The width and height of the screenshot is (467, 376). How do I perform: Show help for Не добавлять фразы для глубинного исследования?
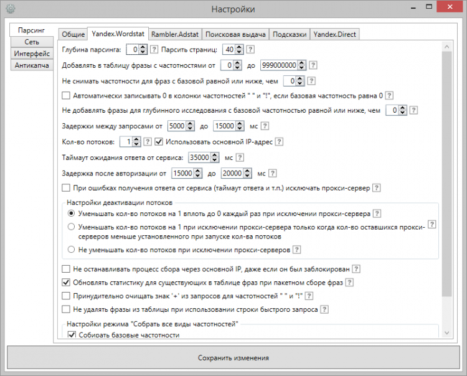[413, 110]
